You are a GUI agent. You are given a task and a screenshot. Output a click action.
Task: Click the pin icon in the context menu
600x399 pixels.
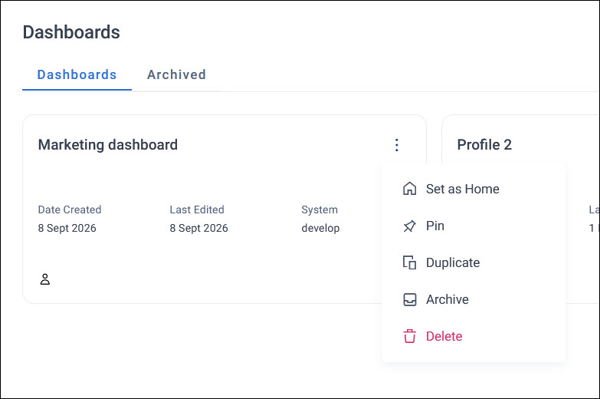pyautogui.click(x=409, y=226)
